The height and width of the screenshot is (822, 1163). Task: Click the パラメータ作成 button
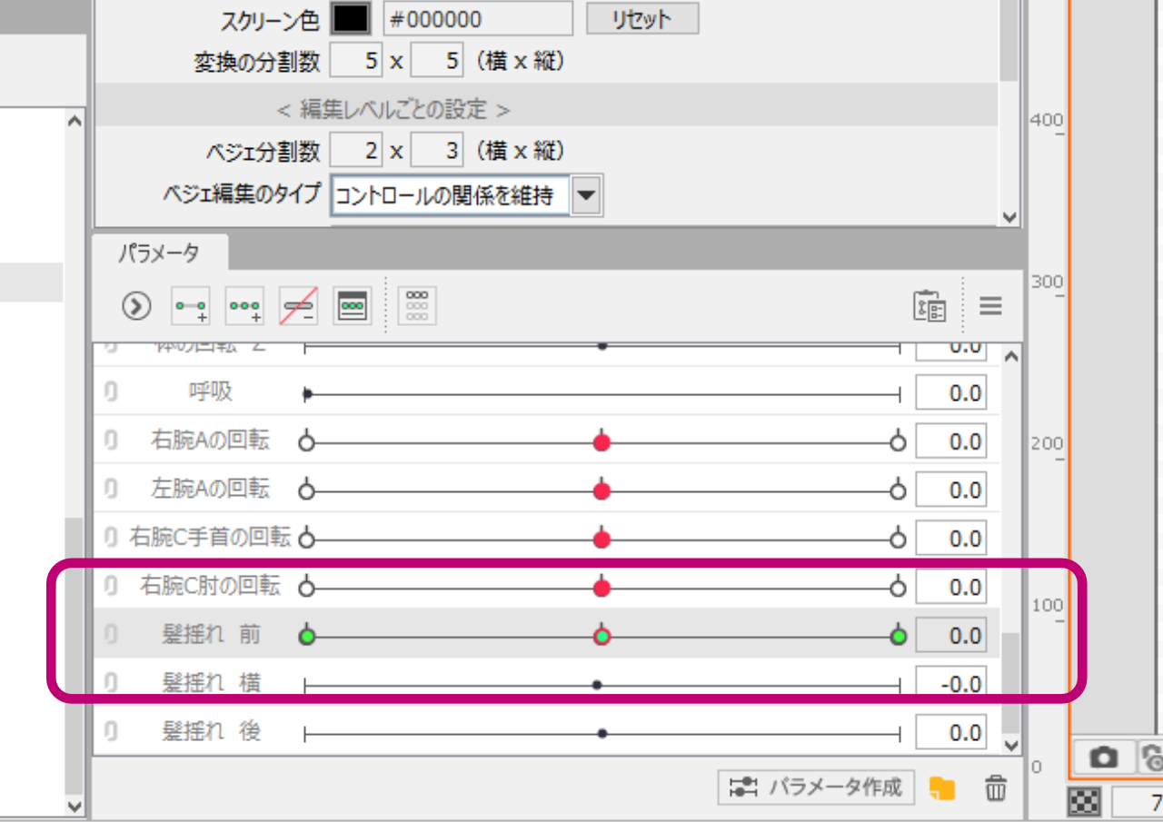point(817,787)
